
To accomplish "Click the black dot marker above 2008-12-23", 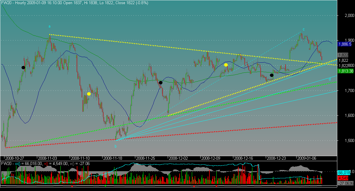I will click(272, 75).
